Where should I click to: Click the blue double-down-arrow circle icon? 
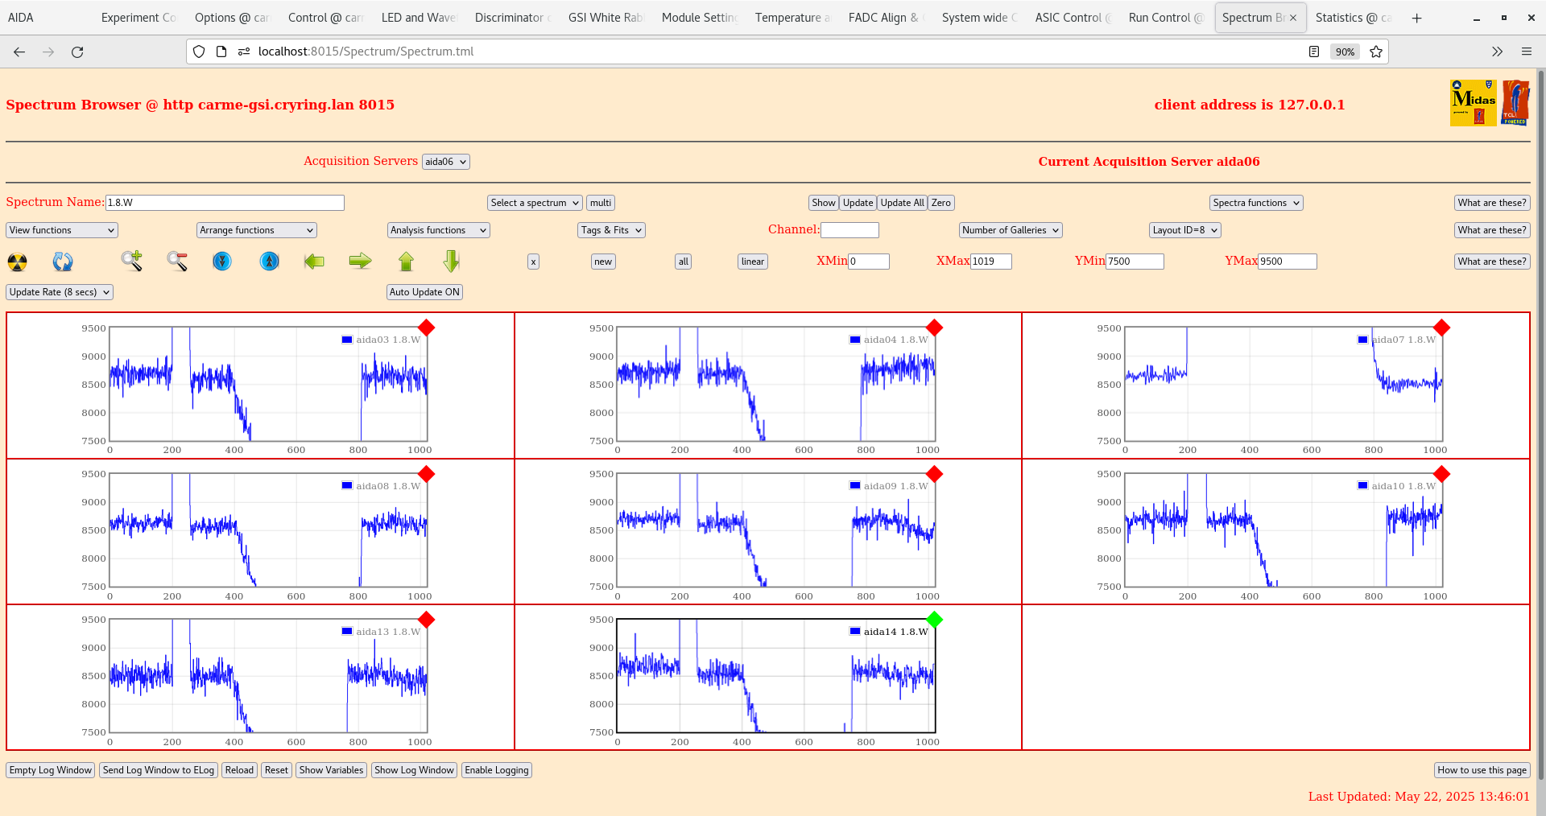(222, 262)
